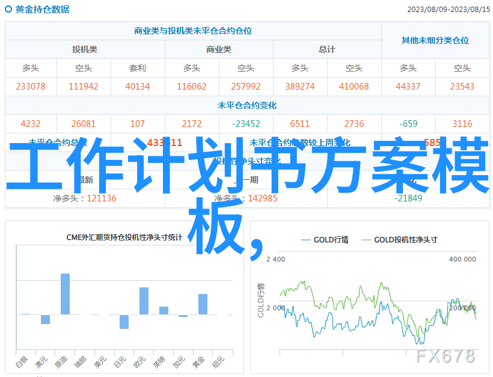Click the 其他未细分类仓位 header cell

click(x=435, y=40)
